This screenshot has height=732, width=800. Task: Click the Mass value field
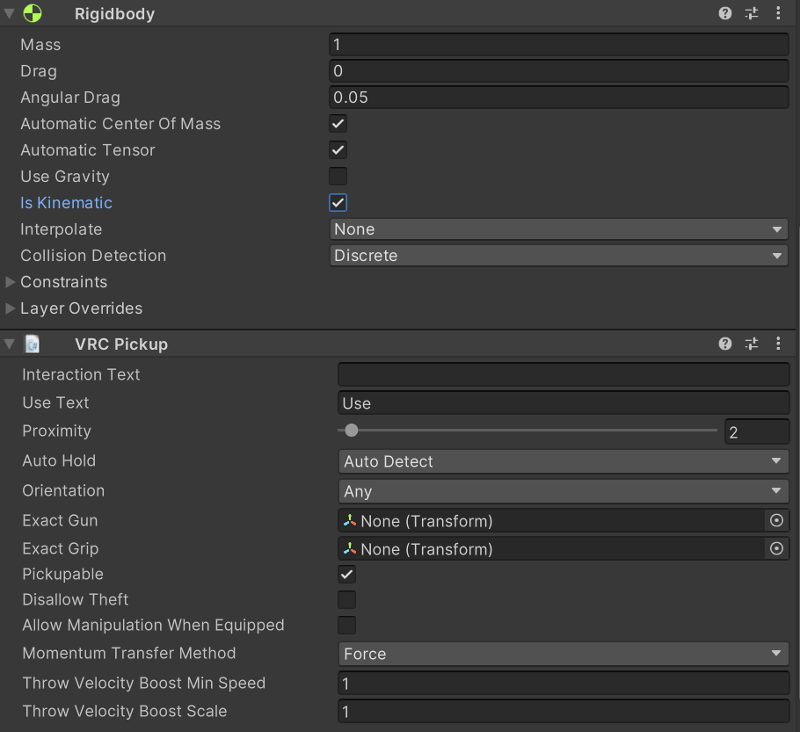pos(559,45)
